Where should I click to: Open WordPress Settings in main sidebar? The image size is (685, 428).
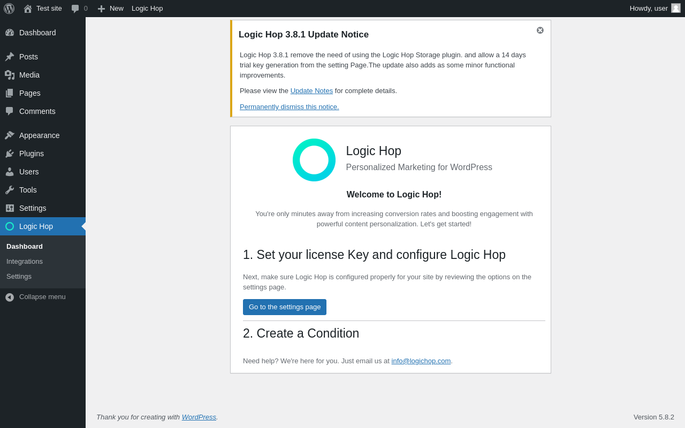43,208
